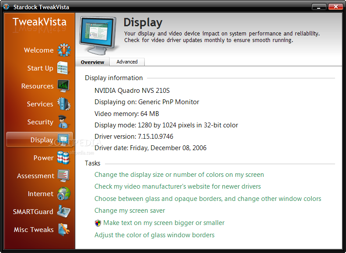Open the Welcome section label
This screenshot has height=253, width=346.
point(39,50)
